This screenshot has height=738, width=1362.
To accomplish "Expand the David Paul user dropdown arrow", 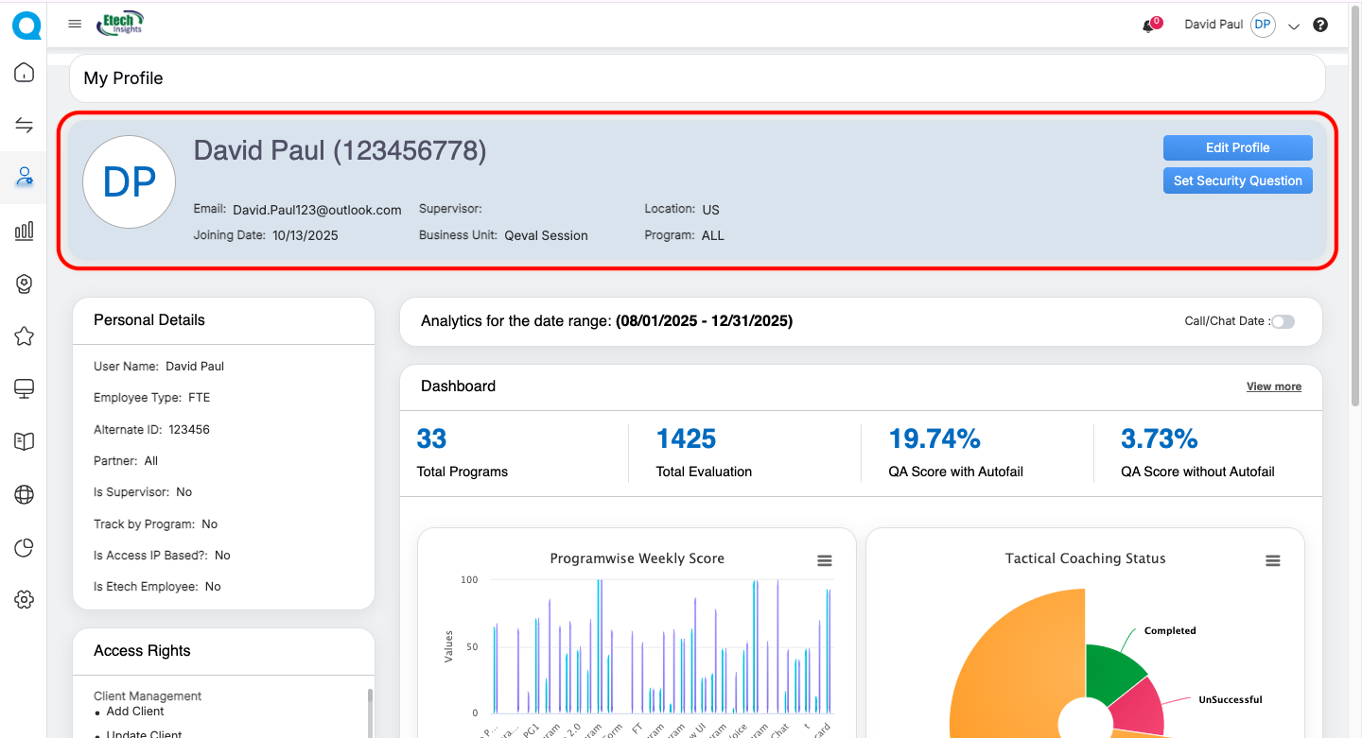I will 1294,26.
